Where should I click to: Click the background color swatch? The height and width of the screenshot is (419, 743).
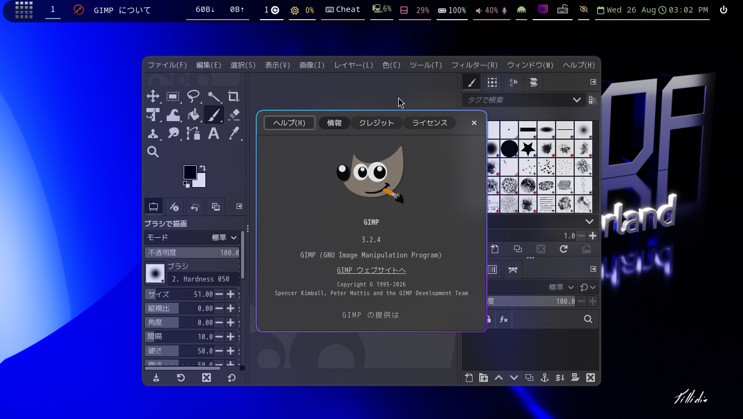(x=201, y=182)
